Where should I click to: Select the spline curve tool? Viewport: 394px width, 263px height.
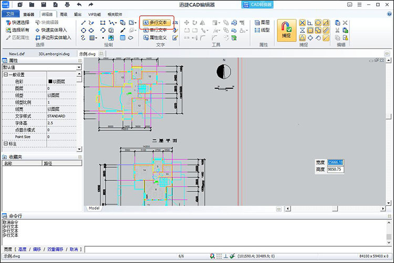point(84,38)
